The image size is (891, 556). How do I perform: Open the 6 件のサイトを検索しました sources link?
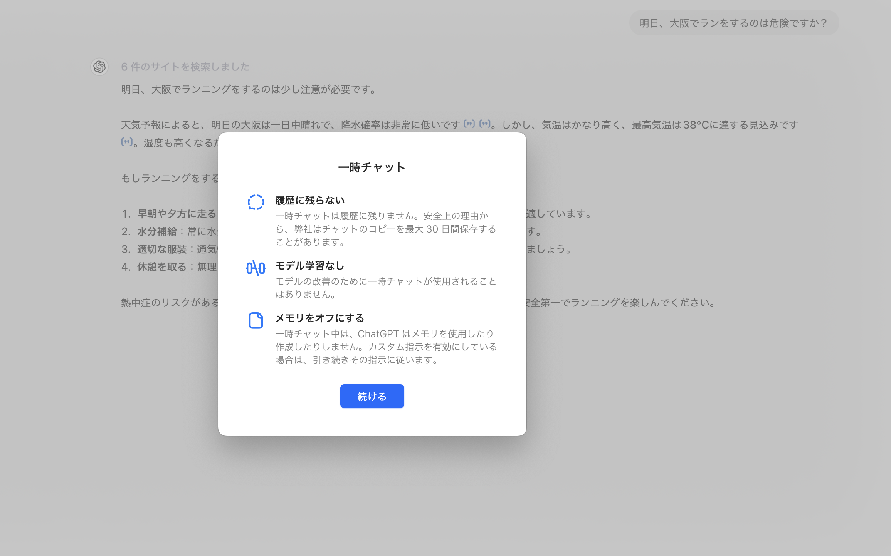click(x=185, y=67)
